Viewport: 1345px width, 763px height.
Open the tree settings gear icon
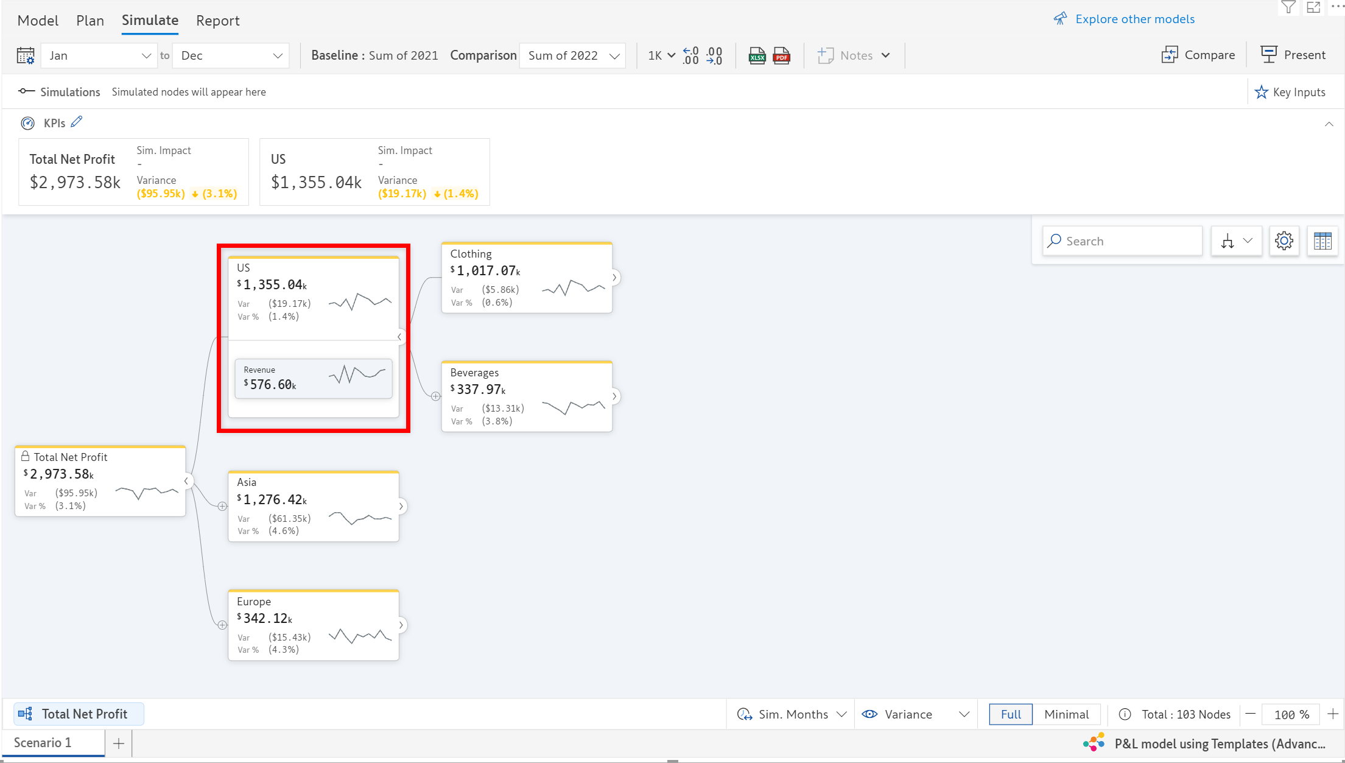pos(1284,241)
